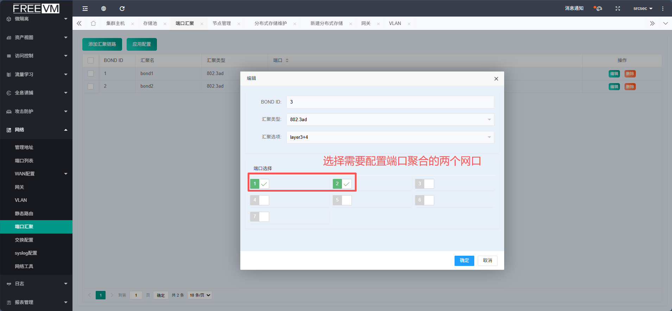This screenshot has height=311, width=672.
Task: Uncheck port 1 in port selection
Action: coord(264,184)
